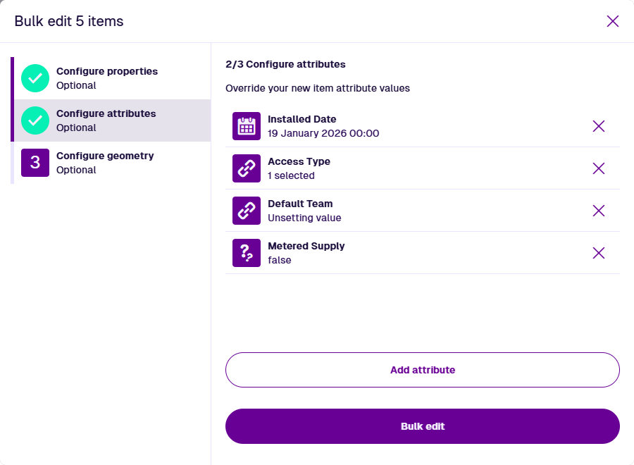Delete the Default Team attribute row

pyautogui.click(x=599, y=211)
